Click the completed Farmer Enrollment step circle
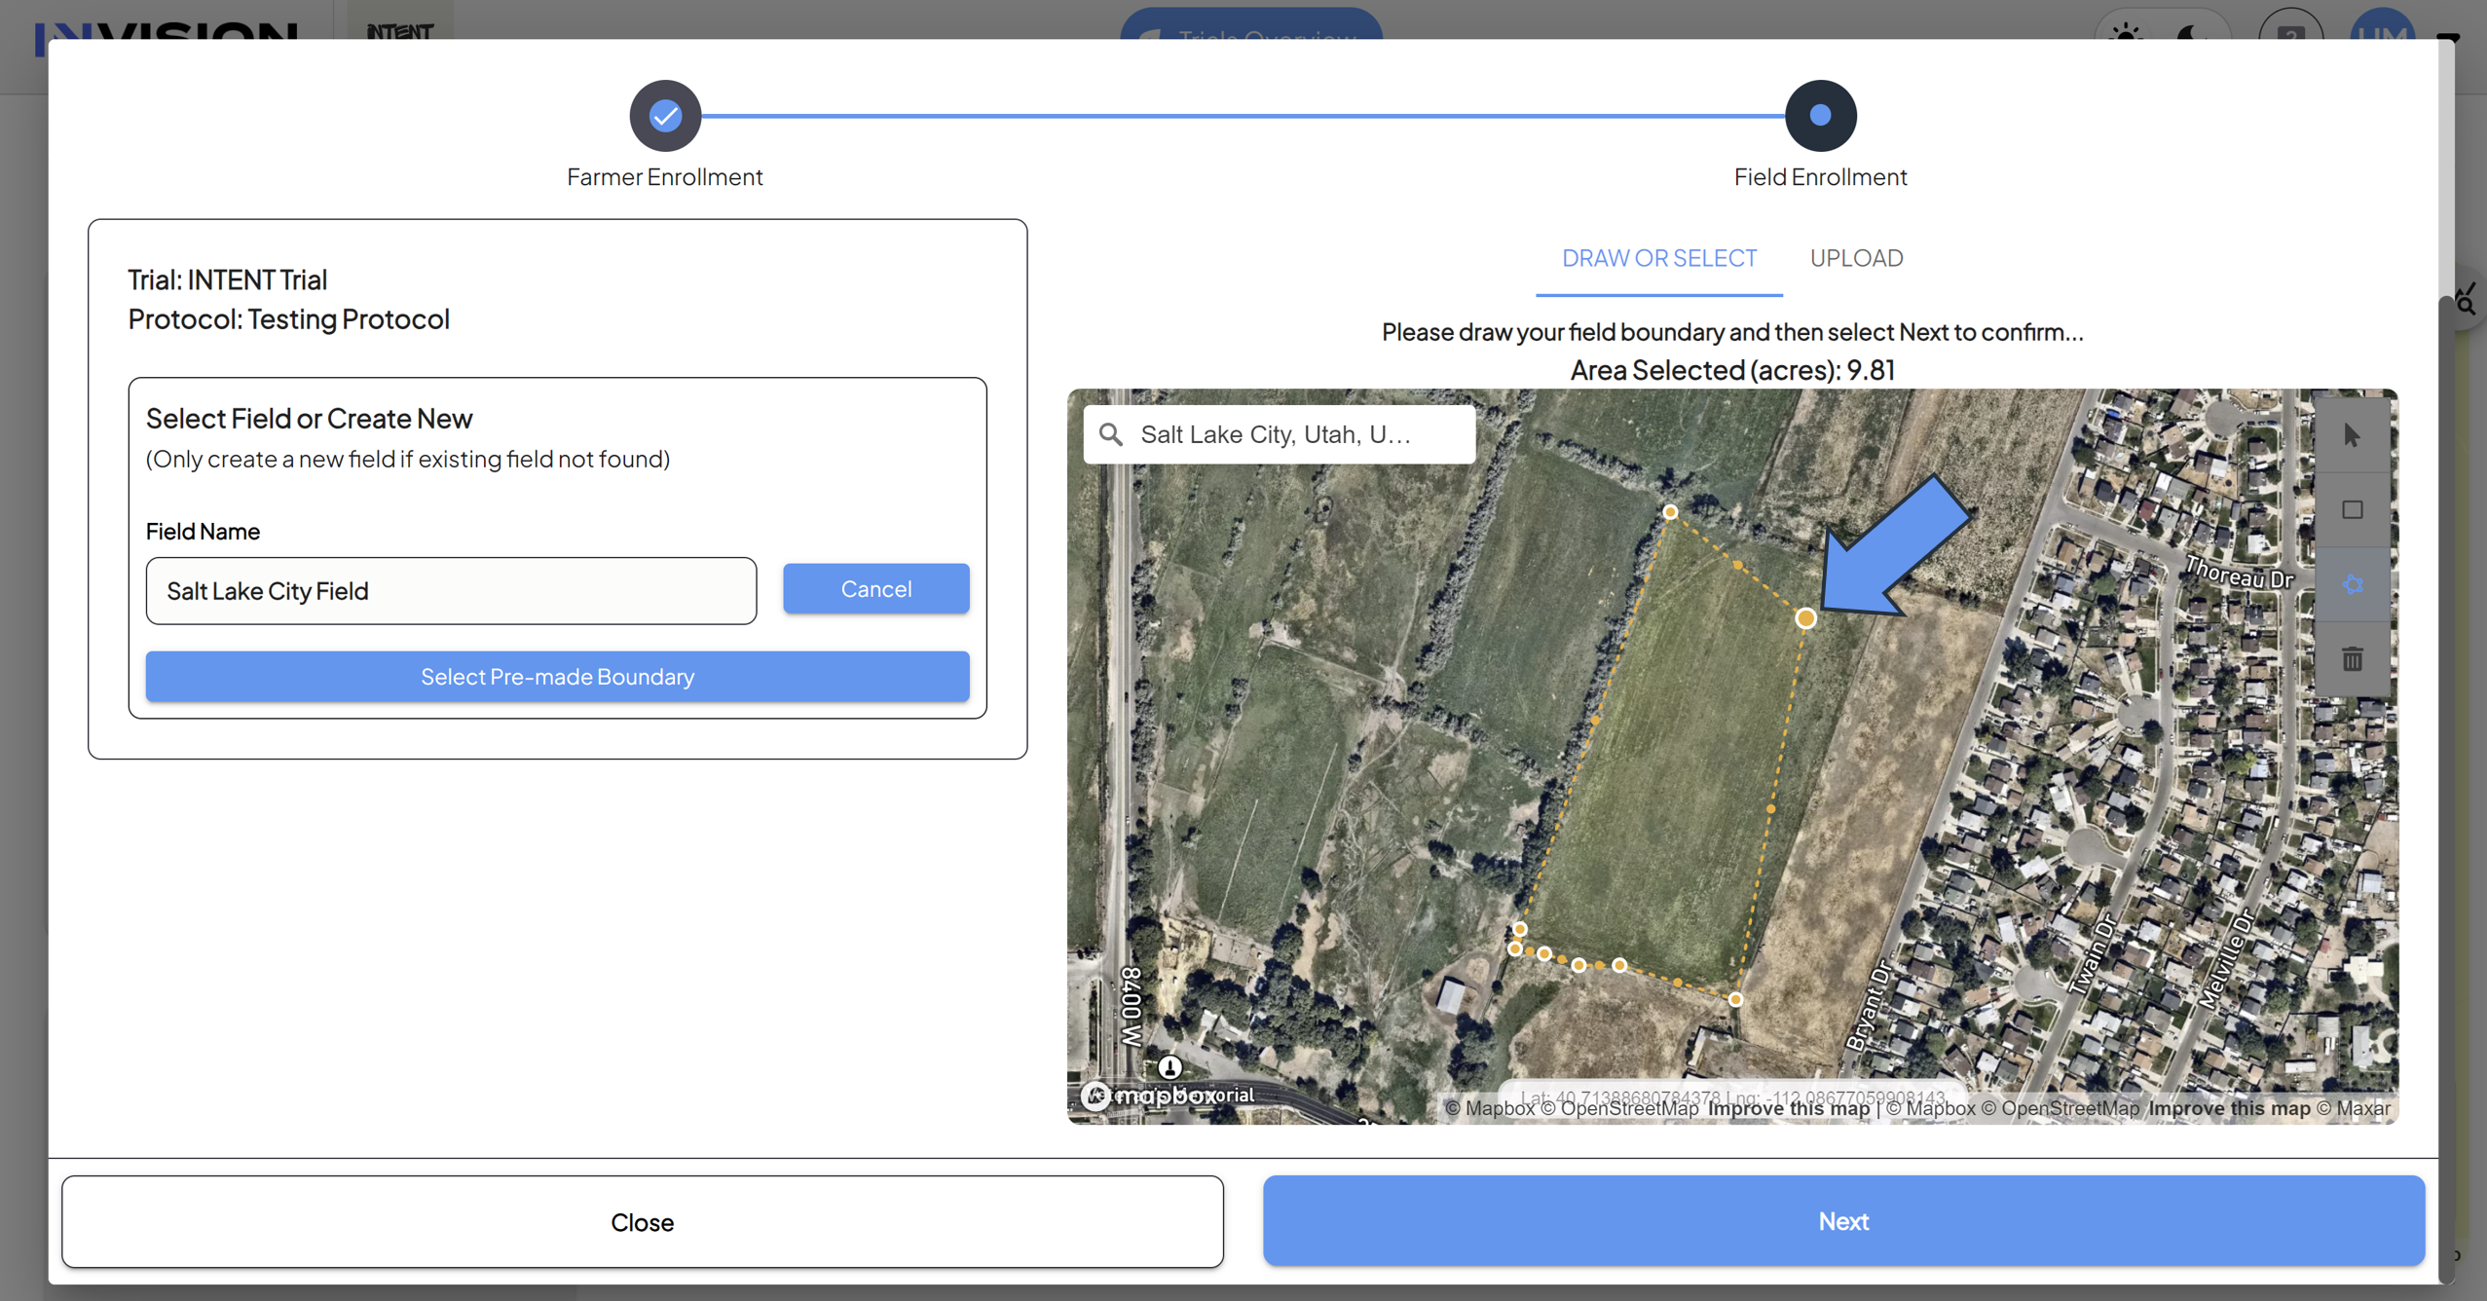Viewport: 2487px width, 1301px height. point(665,116)
